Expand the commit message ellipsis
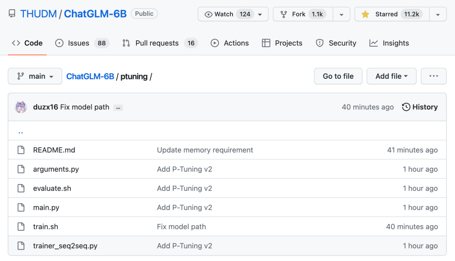The image size is (455, 261). click(118, 107)
